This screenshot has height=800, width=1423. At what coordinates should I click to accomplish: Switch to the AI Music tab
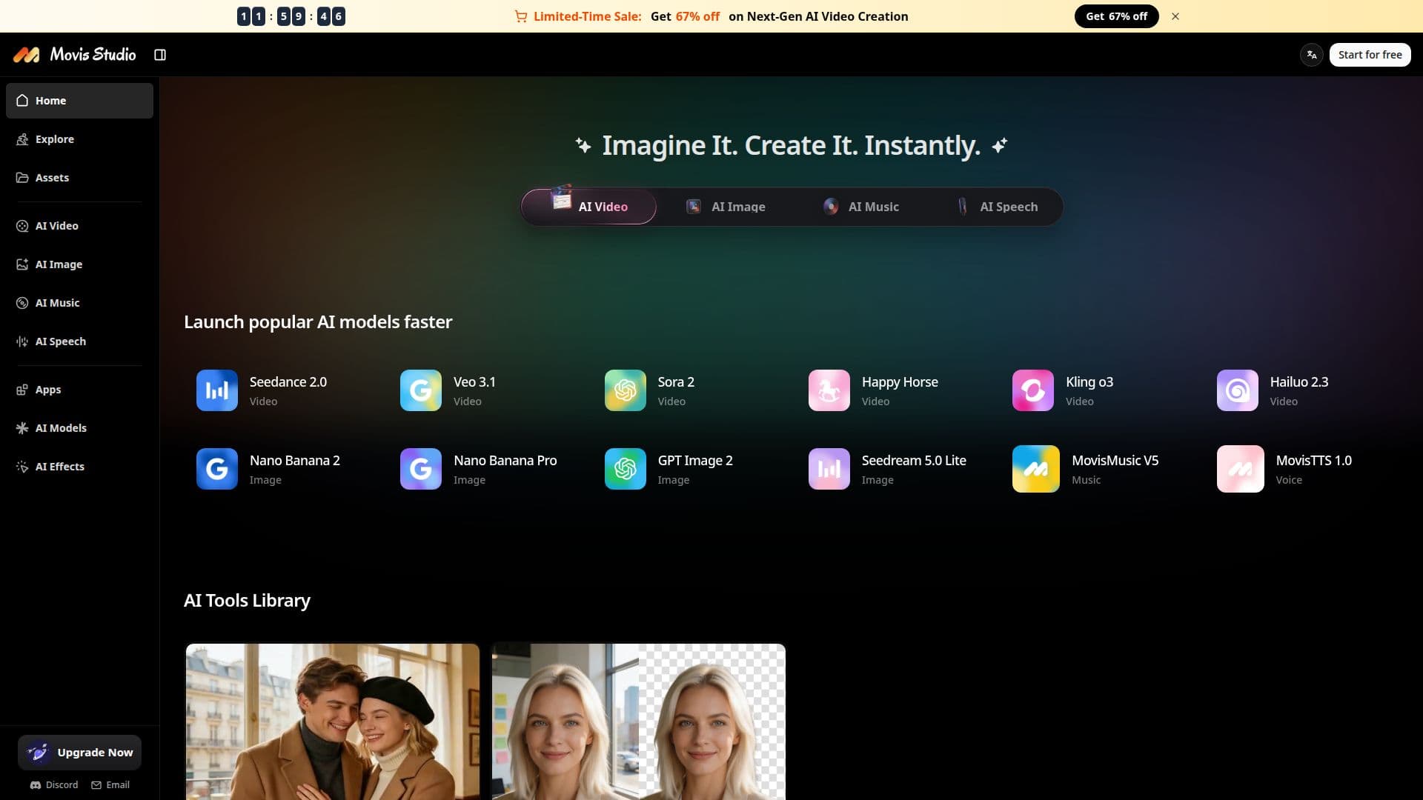860,207
